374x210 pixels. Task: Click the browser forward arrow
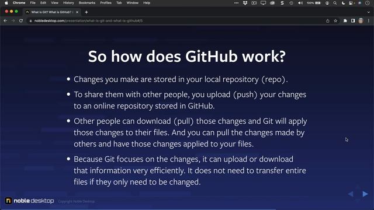tap(13, 21)
